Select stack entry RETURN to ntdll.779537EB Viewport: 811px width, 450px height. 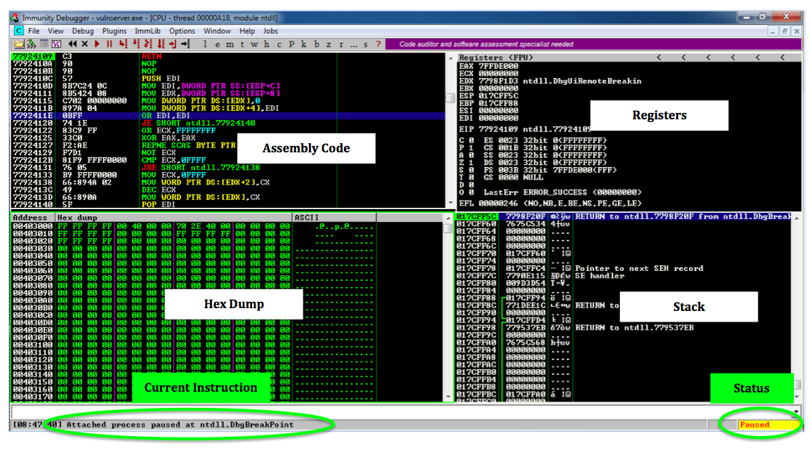624,327
